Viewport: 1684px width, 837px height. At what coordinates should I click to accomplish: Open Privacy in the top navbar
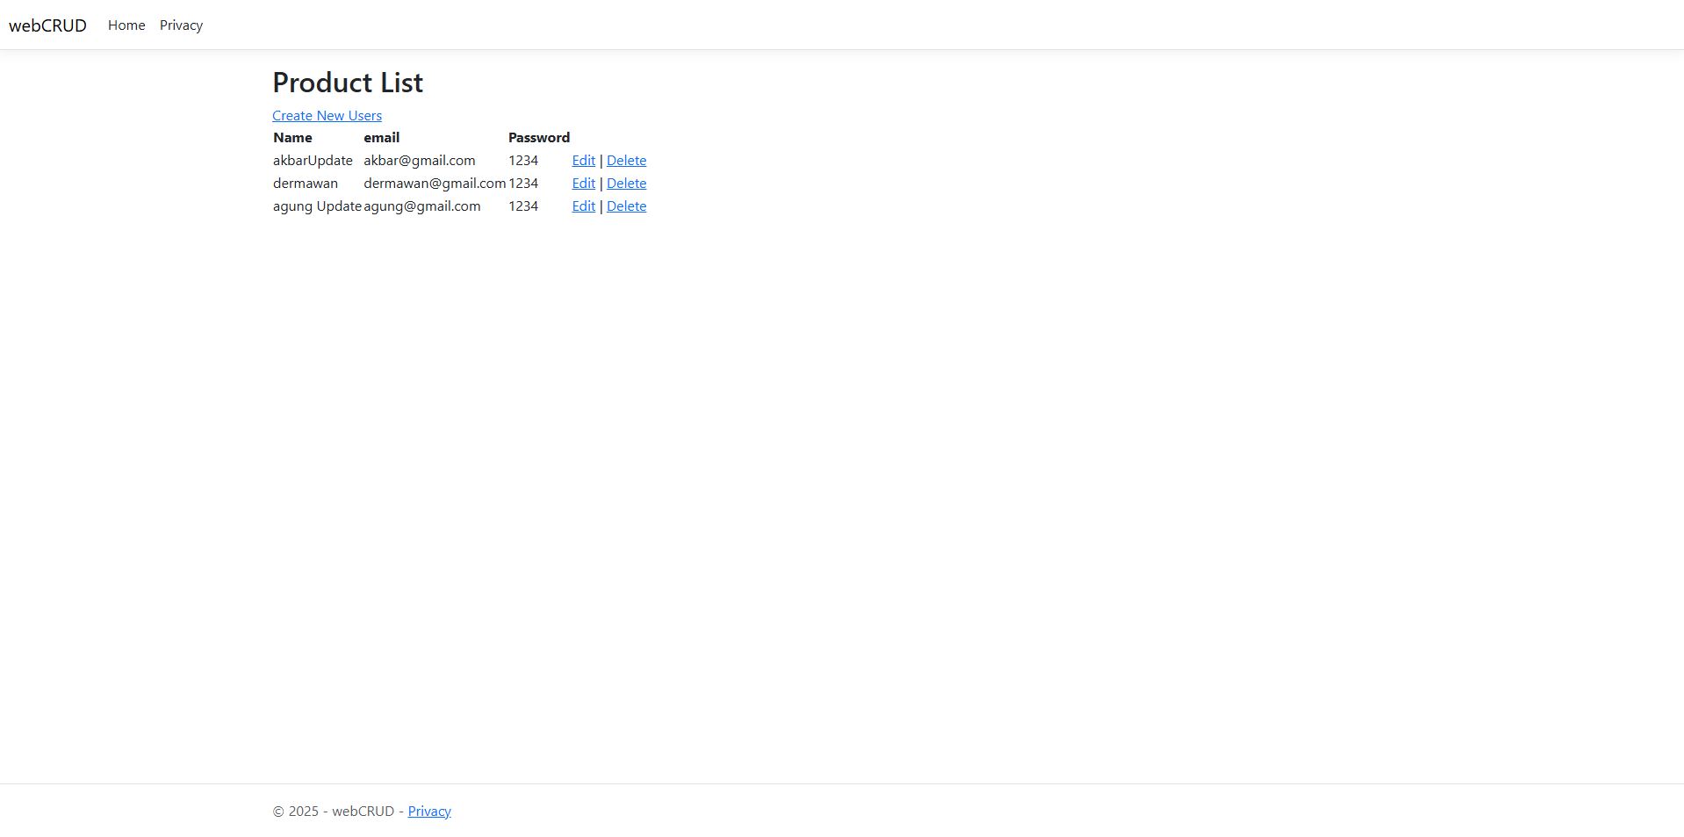[181, 25]
